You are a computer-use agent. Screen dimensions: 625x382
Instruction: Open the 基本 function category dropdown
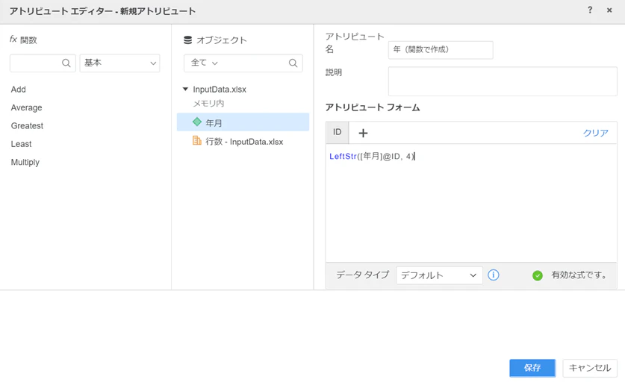(119, 63)
